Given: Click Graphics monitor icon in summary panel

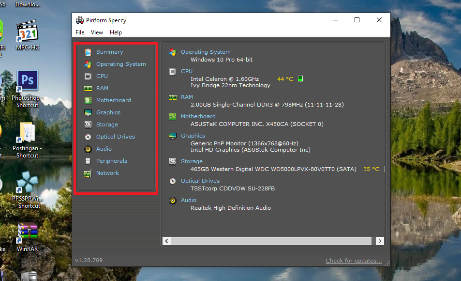Looking at the screenshot, I should [173, 136].
